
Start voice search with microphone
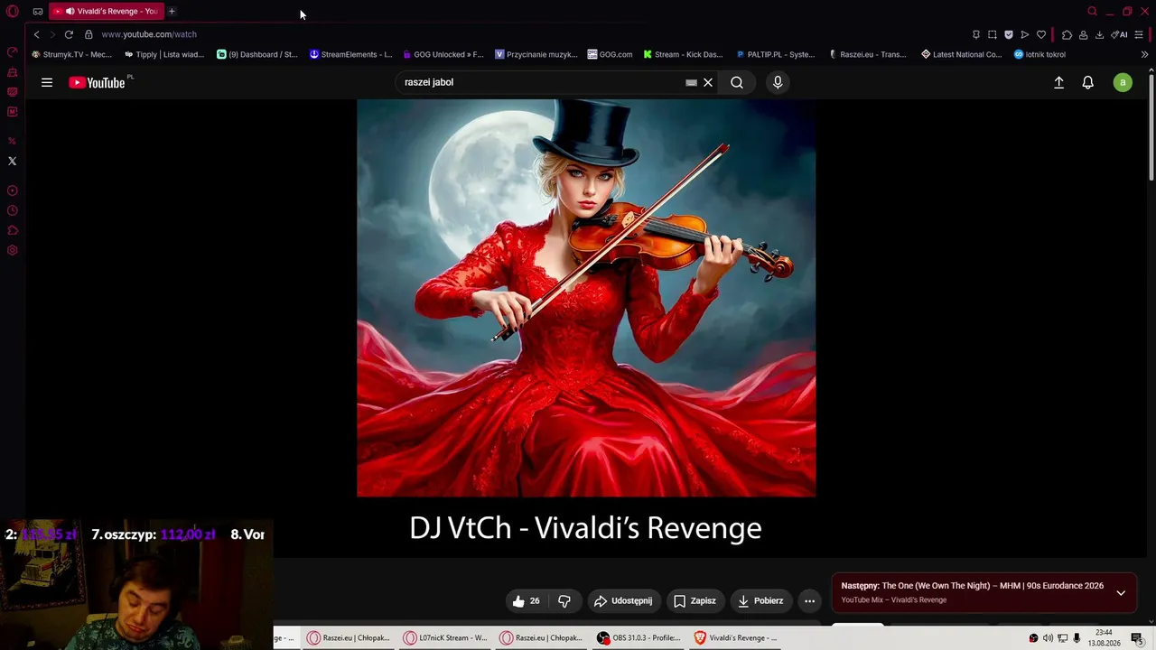778,82
